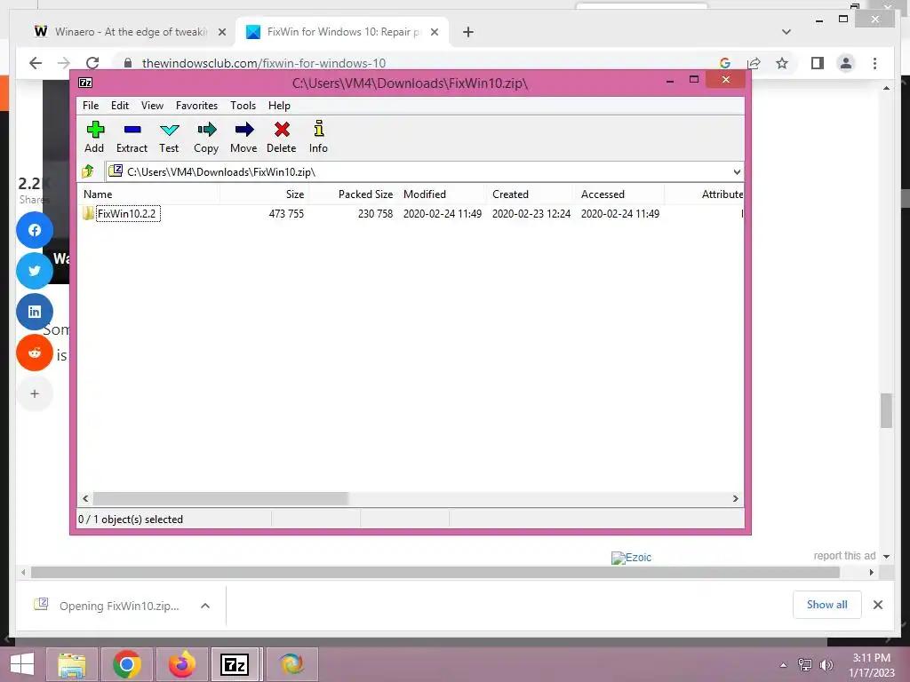Screen dimensions: 910x682
Task: Share on Facebook
Action: coord(35,230)
